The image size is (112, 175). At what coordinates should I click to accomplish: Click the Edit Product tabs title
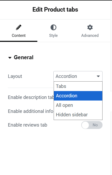pos(55,9)
